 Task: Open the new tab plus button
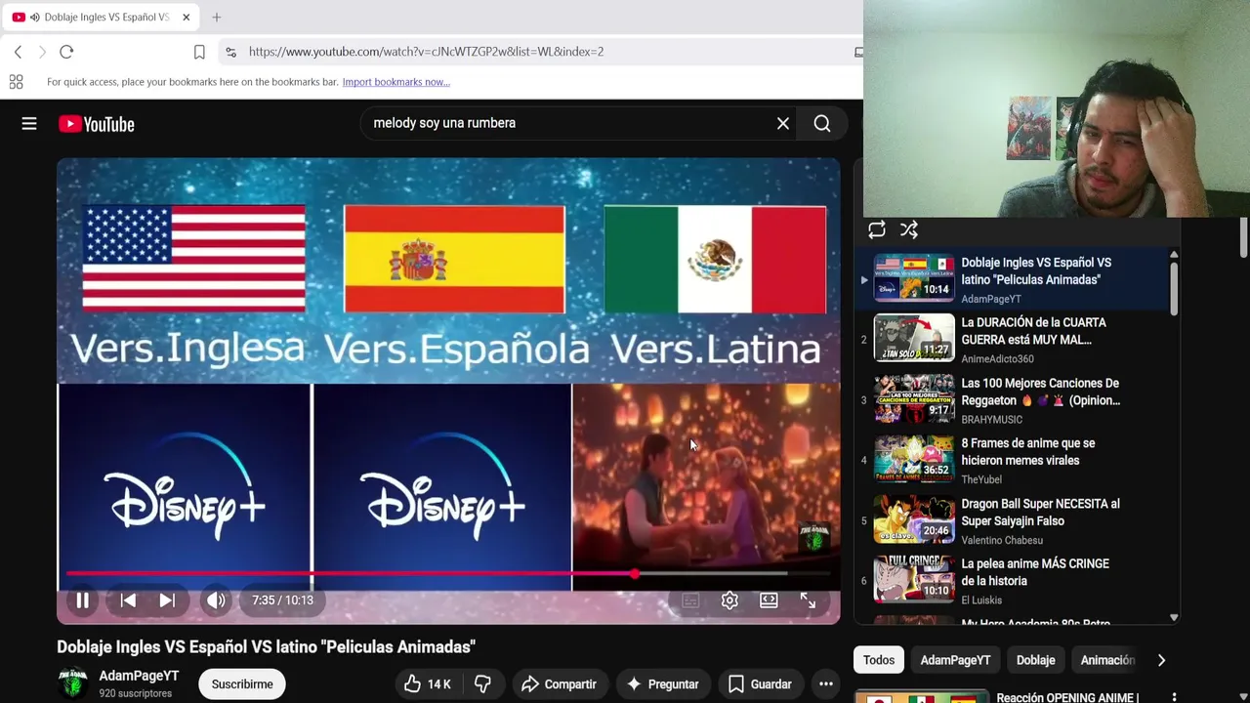(x=217, y=17)
